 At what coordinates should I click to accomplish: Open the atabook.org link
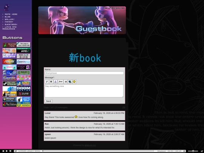[90, 145]
